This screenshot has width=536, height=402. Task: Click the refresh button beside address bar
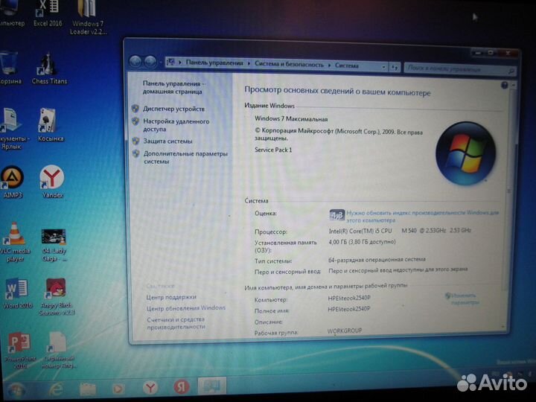pos(394,67)
